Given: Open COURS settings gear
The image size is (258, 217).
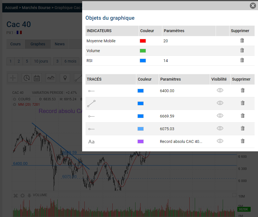Looking at the screenshot, I should click(x=15, y=99).
